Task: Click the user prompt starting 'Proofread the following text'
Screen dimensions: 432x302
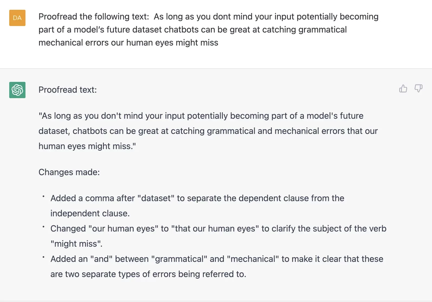Action: (208, 30)
